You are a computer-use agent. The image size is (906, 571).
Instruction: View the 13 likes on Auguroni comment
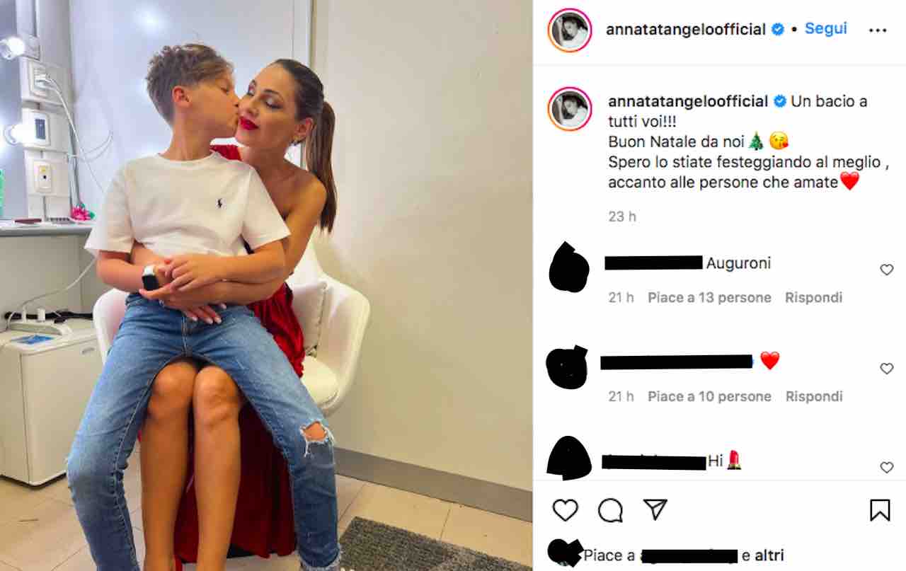[709, 298]
